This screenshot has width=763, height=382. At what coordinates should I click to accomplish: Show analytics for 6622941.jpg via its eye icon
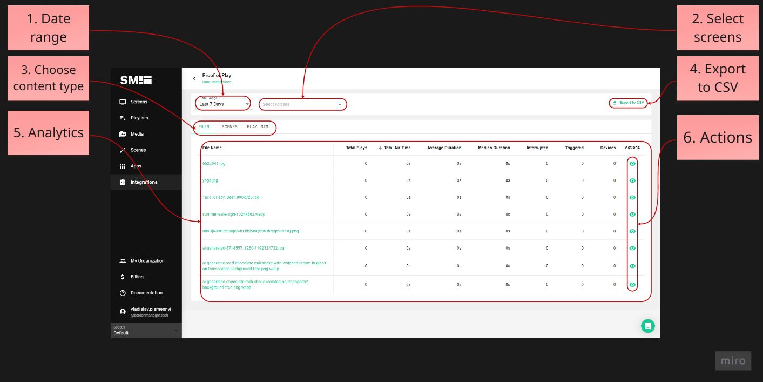coord(632,163)
